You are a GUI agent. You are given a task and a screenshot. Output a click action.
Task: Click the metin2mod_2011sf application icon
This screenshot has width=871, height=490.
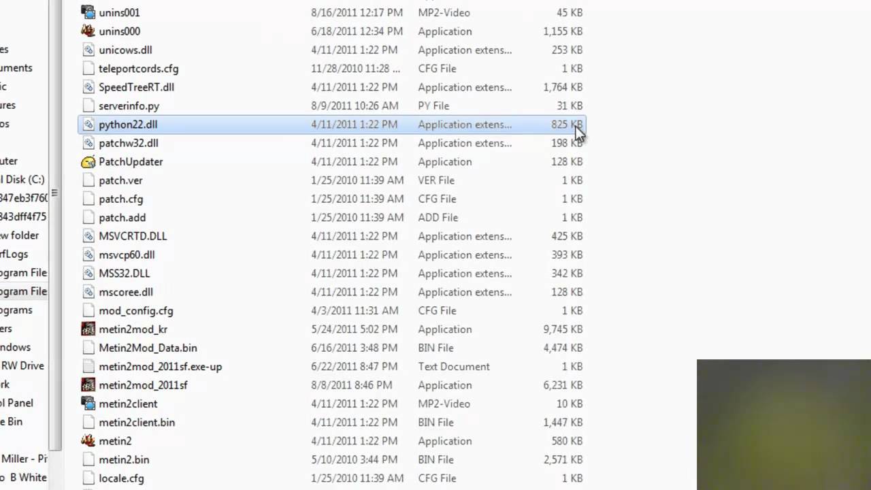tap(88, 385)
